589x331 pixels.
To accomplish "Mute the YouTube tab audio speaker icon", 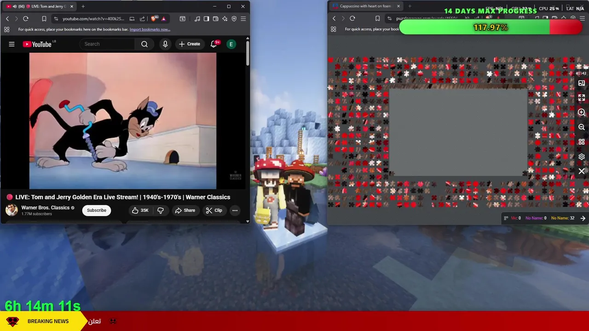I will pyautogui.click(x=15, y=6).
